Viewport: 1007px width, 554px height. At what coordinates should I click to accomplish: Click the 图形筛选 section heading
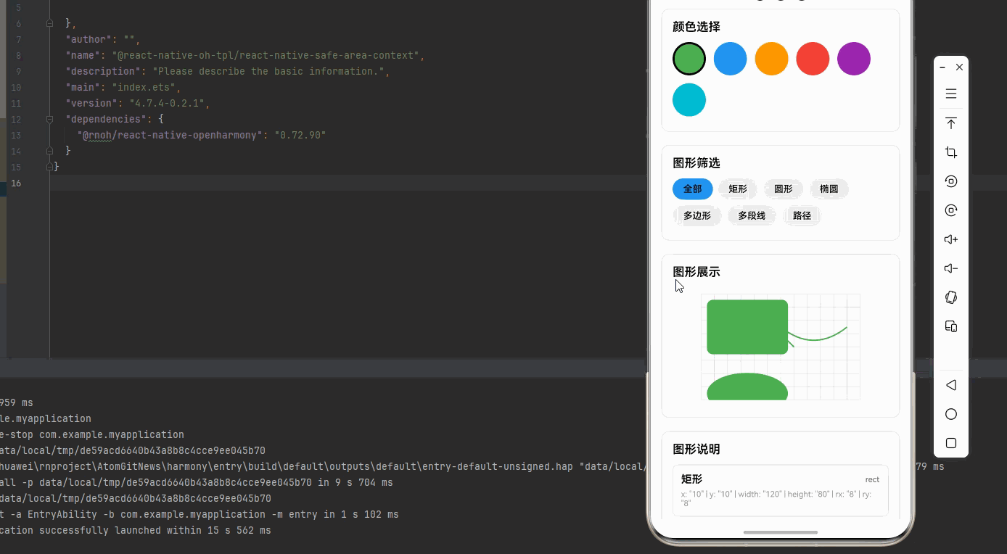point(696,163)
